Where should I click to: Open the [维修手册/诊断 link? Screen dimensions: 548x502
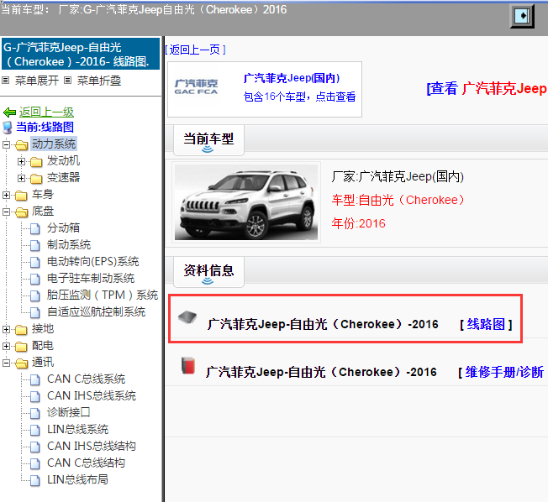coord(501,373)
